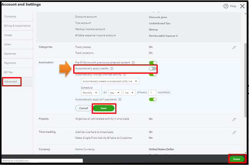Click the Undistributed Tips value

[160, 24]
